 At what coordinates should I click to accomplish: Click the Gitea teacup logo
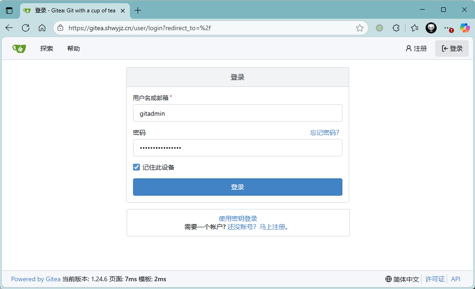pyautogui.click(x=19, y=48)
